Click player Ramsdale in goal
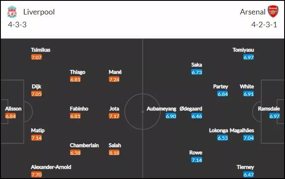 pyautogui.click(x=269, y=109)
